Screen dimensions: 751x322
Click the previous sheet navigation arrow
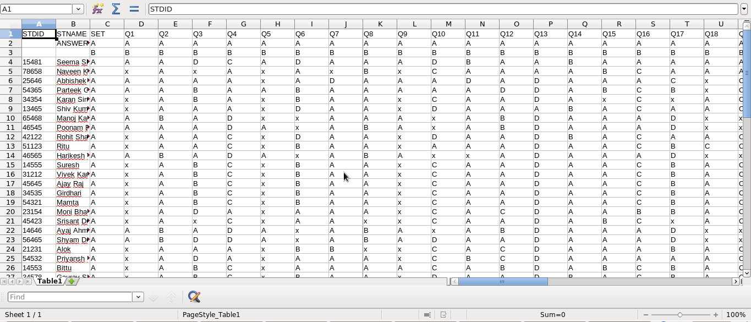(12, 281)
